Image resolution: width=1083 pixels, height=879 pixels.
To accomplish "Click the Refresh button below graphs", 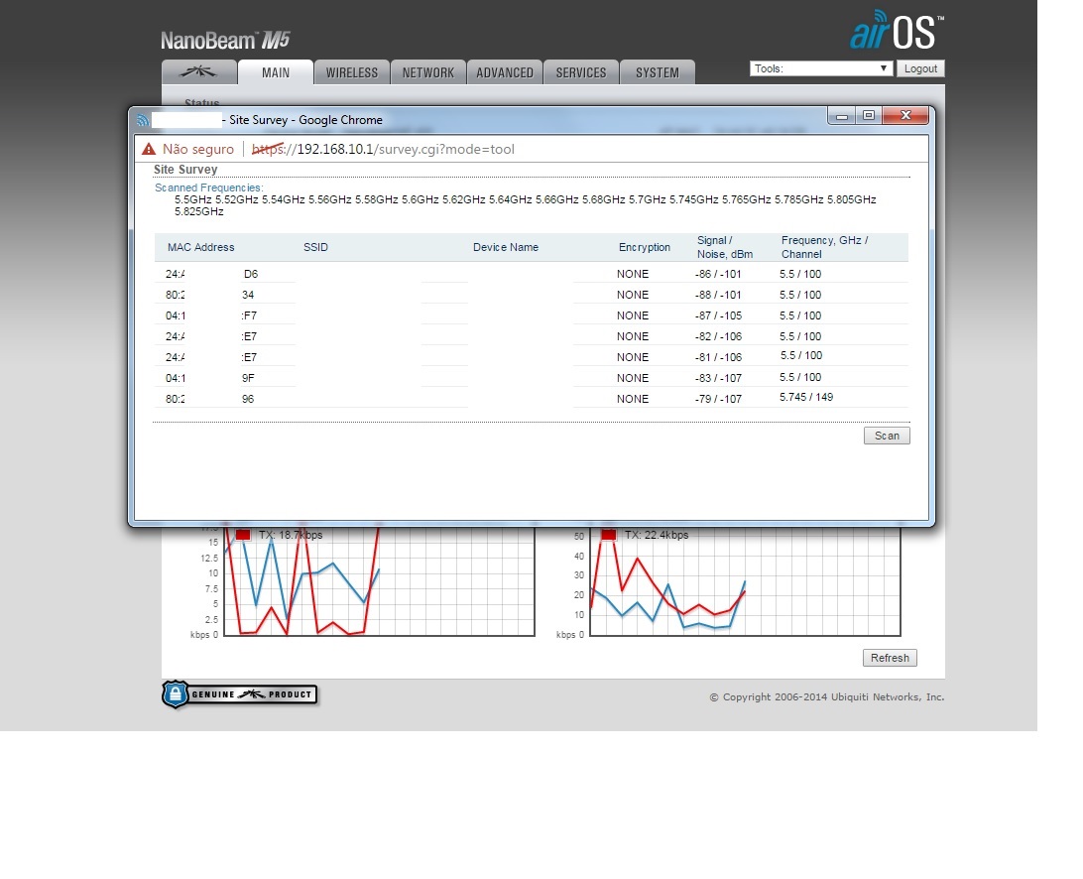I will coord(890,658).
